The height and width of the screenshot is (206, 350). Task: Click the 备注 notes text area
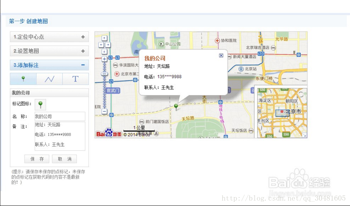click(60, 136)
